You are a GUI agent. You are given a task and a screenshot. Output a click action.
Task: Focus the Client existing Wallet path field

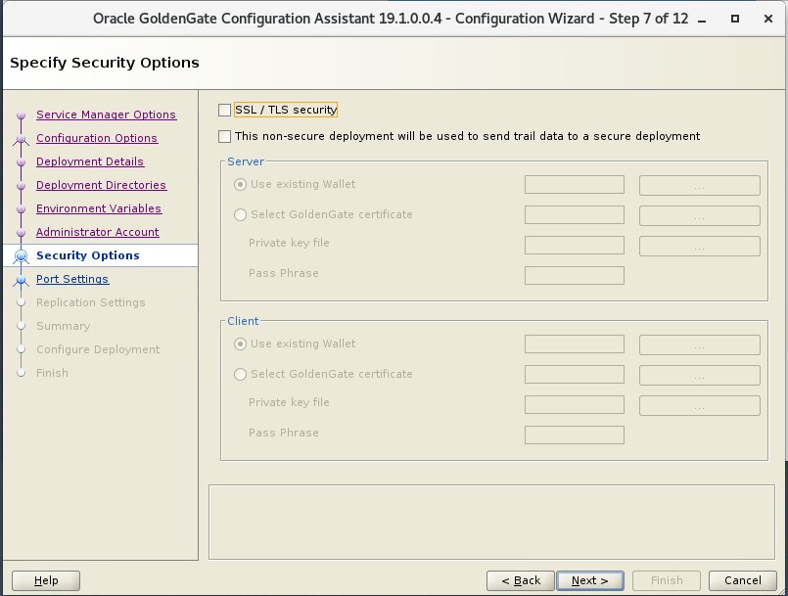(x=575, y=344)
